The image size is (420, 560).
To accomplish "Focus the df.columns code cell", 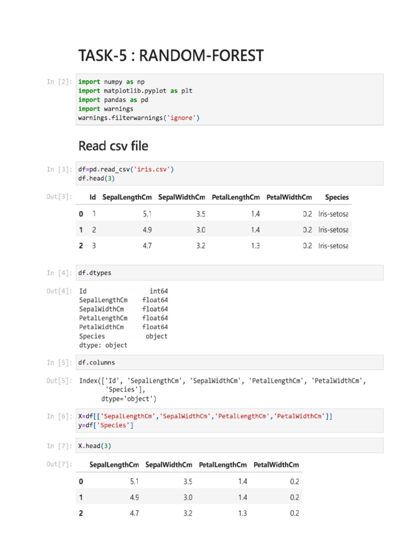I will [230, 362].
